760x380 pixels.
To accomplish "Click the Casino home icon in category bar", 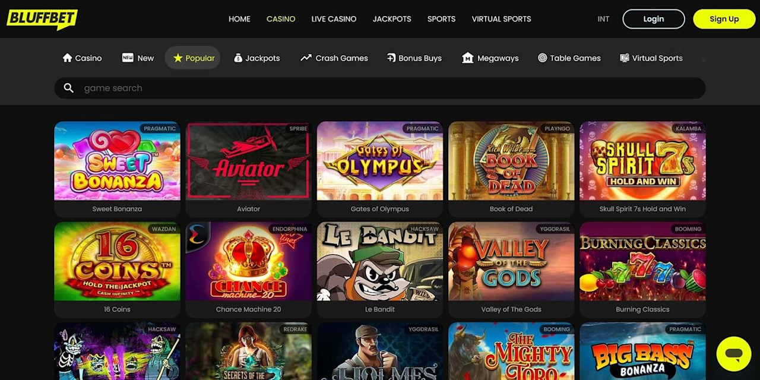I will [67, 58].
